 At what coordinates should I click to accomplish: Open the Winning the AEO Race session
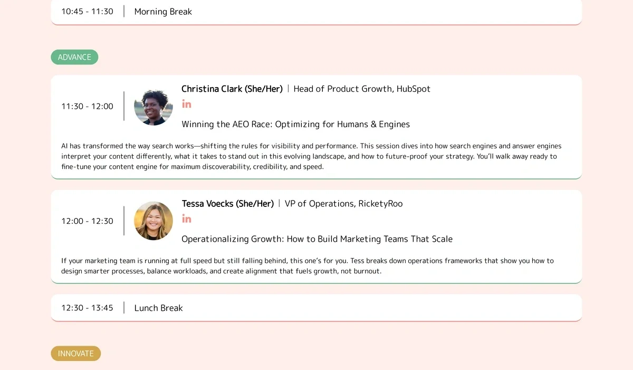[x=295, y=124]
